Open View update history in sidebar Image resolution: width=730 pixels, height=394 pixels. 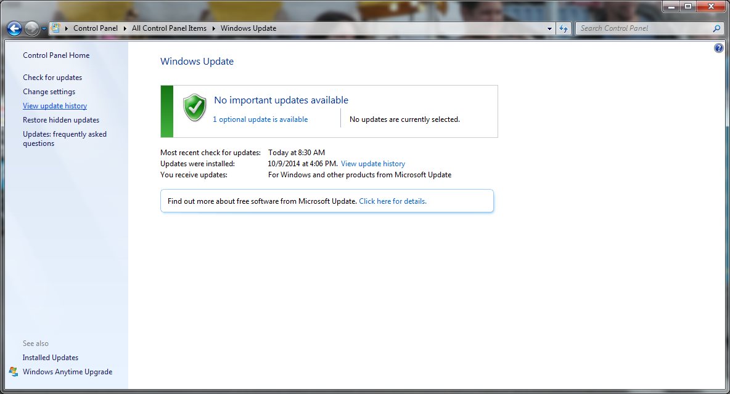55,106
